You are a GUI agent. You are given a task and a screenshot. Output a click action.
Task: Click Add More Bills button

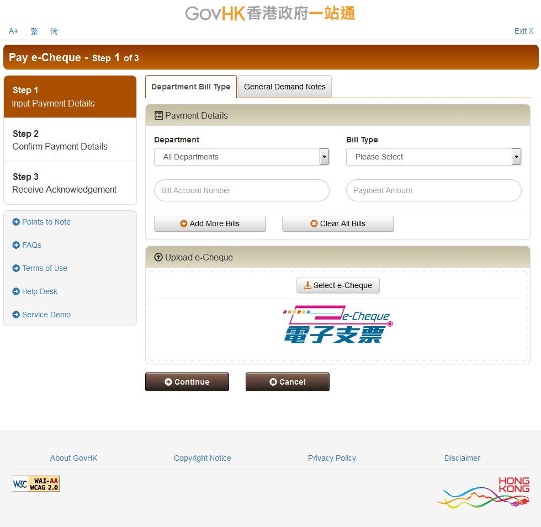[210, 224]
